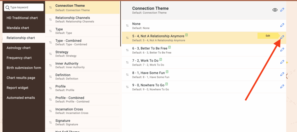The image size is (297, 132).
Task: Select Type - Combined in the list
Action: (68, 42)
